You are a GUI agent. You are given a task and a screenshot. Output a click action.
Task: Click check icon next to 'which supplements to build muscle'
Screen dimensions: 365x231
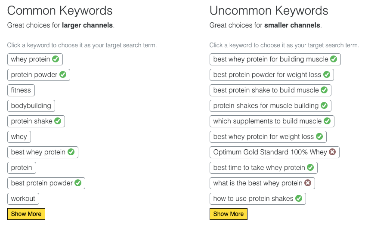pos(327,121)
